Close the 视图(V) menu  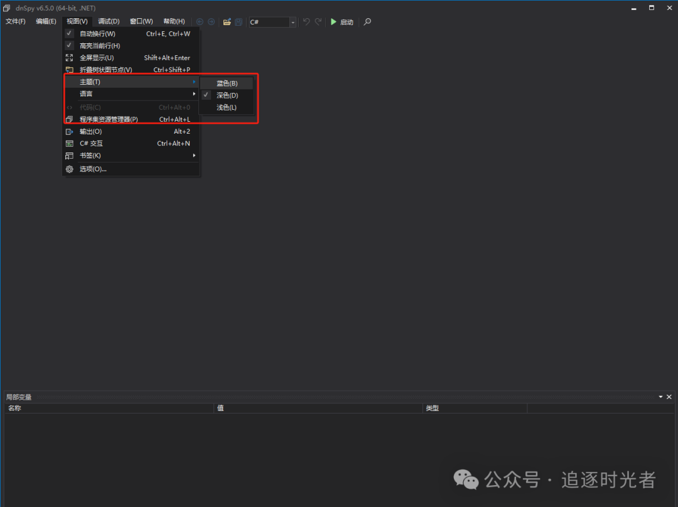77,21
